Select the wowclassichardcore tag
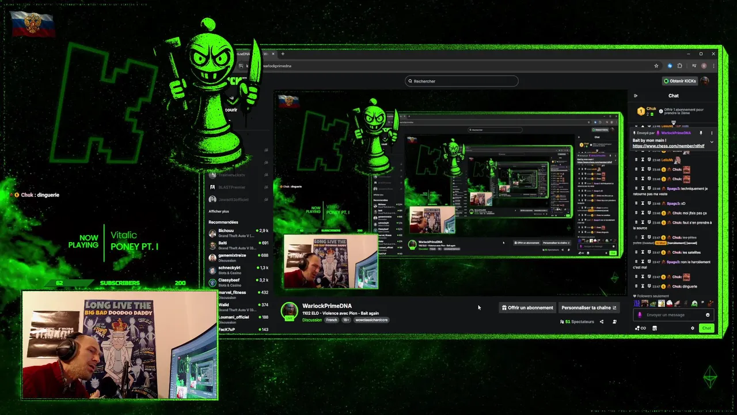737x415 pixels. point(371,320)
